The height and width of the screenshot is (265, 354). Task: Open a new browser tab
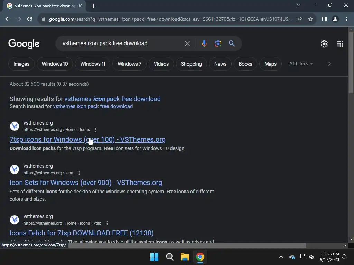point(93,6)
